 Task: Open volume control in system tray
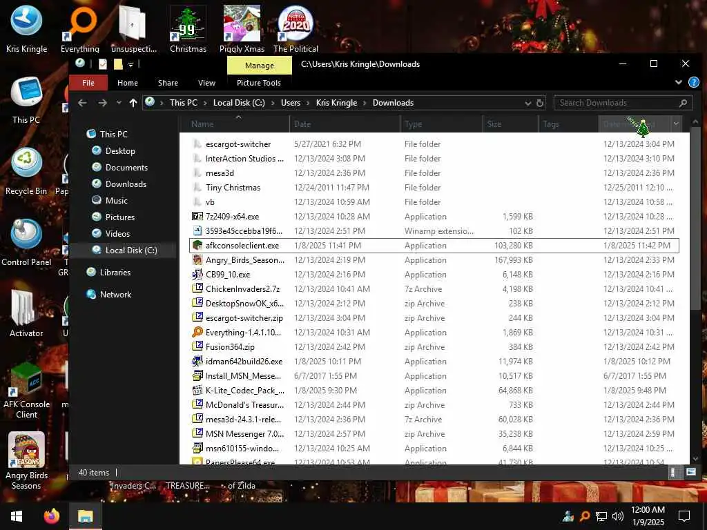tap(618, 516)
